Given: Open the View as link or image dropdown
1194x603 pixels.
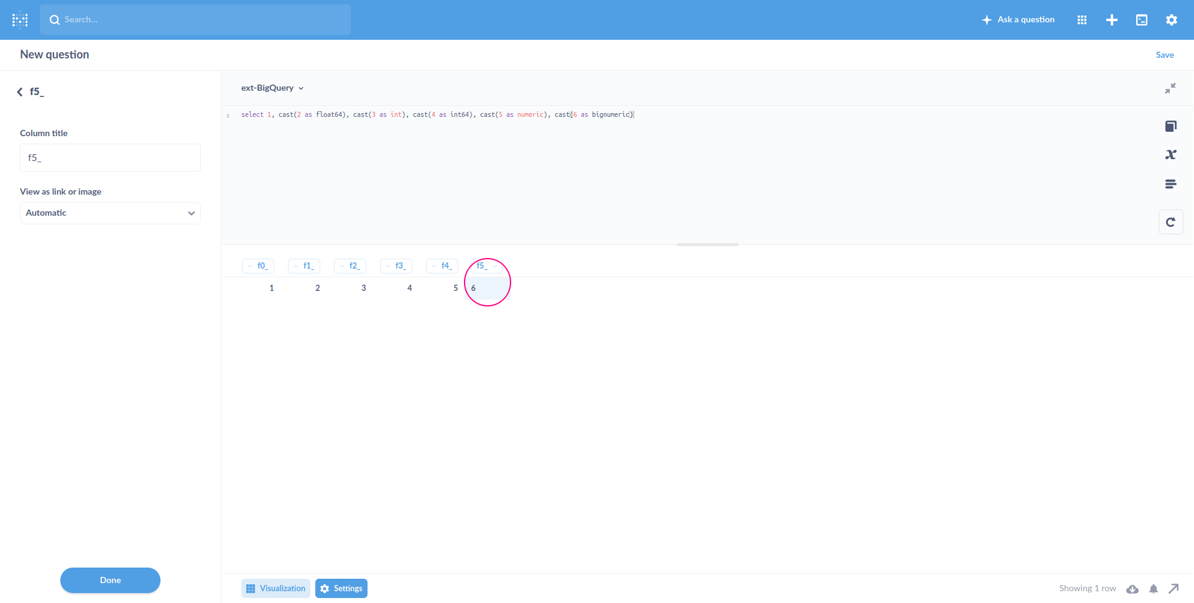Looking at the screenshot, I should pyautogui.click(x=110, y=213).
